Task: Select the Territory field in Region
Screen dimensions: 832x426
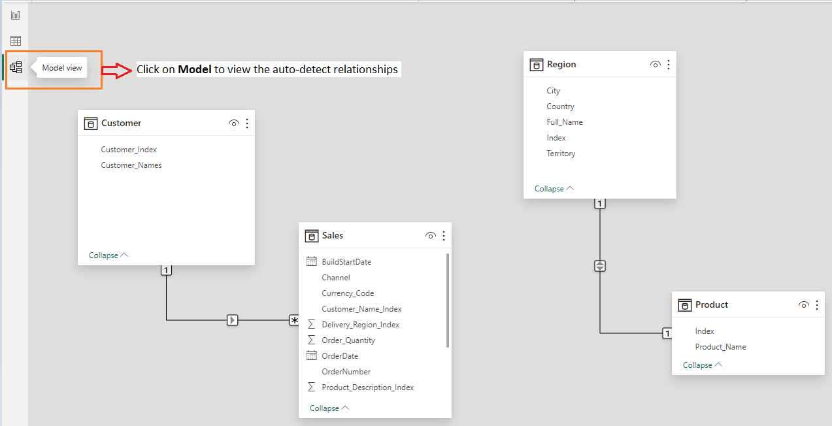Action: pyautogui.click(x=561, y=154)
